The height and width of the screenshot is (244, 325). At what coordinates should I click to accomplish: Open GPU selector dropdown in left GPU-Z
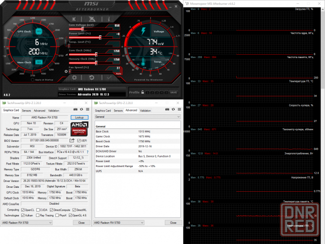coord(27,223)
